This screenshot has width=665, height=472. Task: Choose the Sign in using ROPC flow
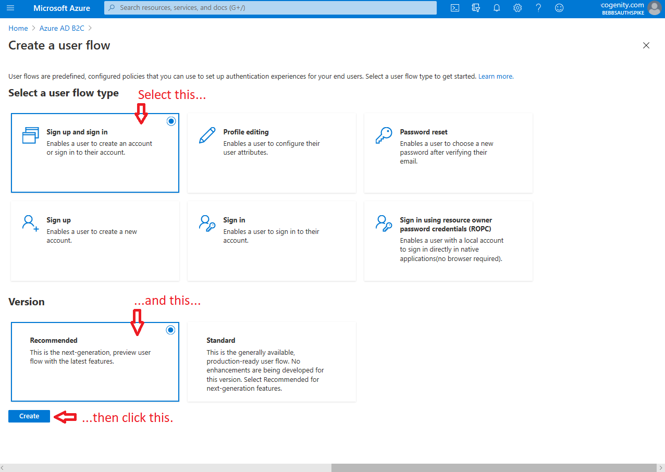tap(448, 241)
